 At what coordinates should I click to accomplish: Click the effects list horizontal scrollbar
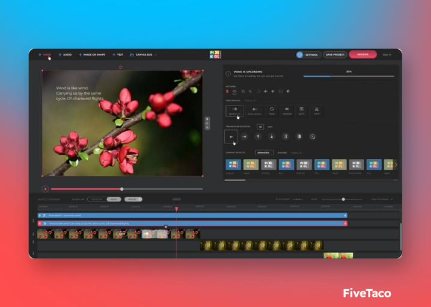(x=235, y=180)
